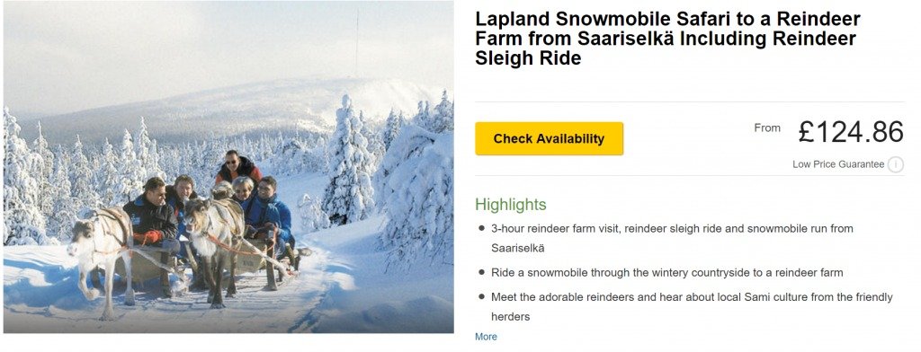The height and width of the screenshot is (352, 921).
Task: Click the From label beside the price
Action: [767, 128]
